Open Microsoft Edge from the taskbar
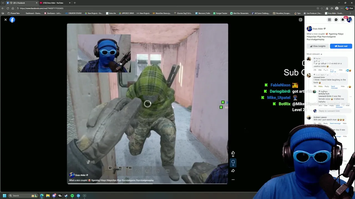Viewport: 355px width, 199px height. tap(42, 196)
